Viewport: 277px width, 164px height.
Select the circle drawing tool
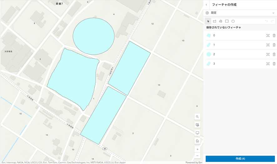(x=233, y=21)
